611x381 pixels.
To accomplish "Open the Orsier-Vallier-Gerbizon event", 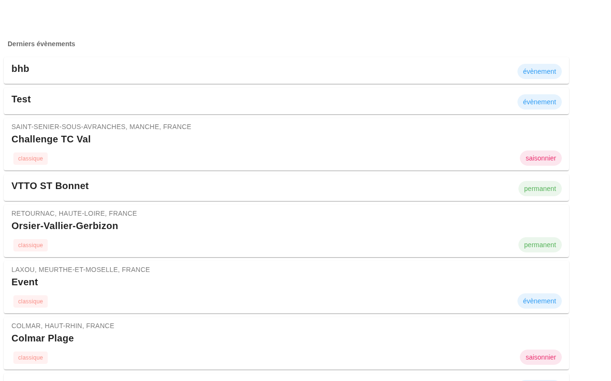I will point(65,226).
